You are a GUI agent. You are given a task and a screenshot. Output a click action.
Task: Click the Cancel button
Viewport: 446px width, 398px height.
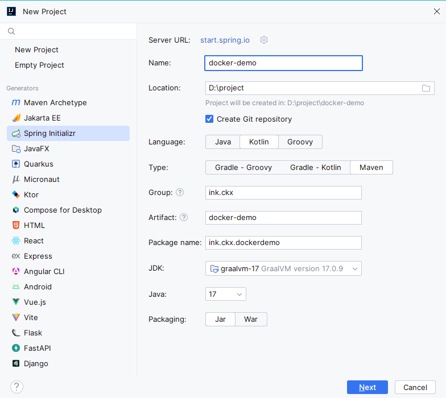(x=415, y=387)
